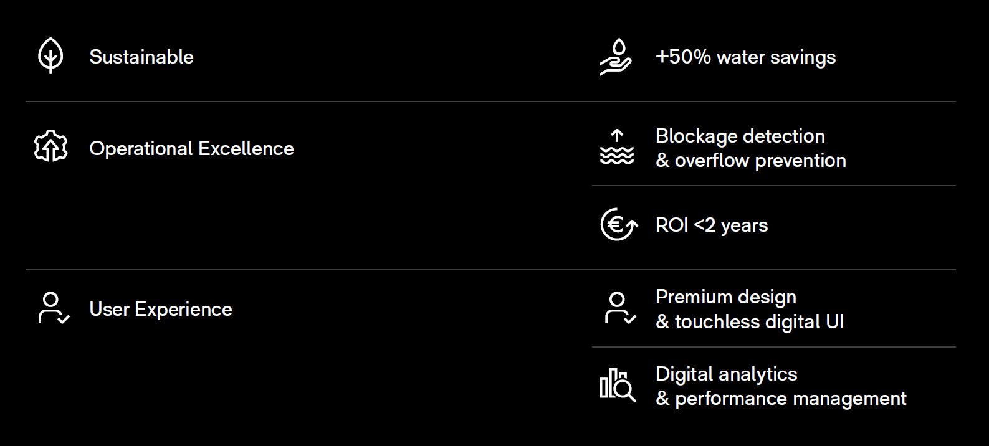Click the hand with water drop icon
Screen dimensions: 989x446
click(x=616, y=57)
